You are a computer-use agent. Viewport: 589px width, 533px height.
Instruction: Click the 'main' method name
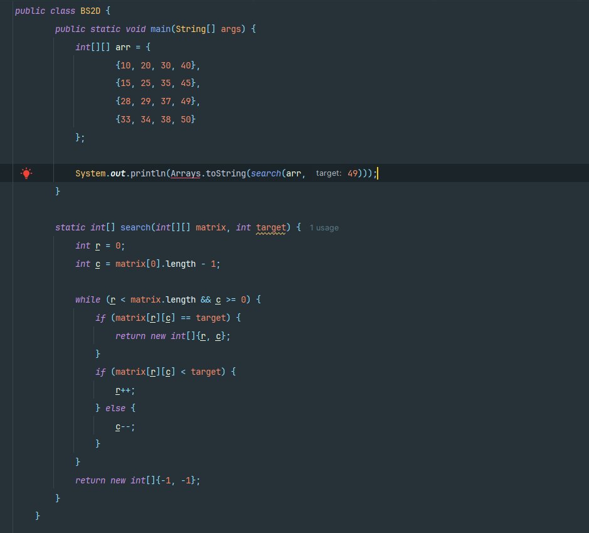pos(161,29)
